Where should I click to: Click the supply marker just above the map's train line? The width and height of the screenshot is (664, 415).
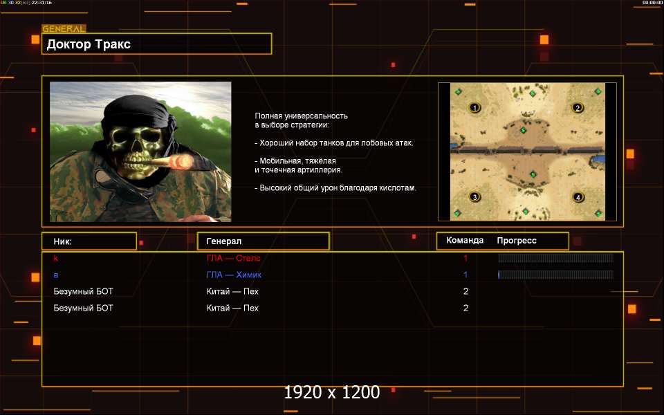pos(523,131)
